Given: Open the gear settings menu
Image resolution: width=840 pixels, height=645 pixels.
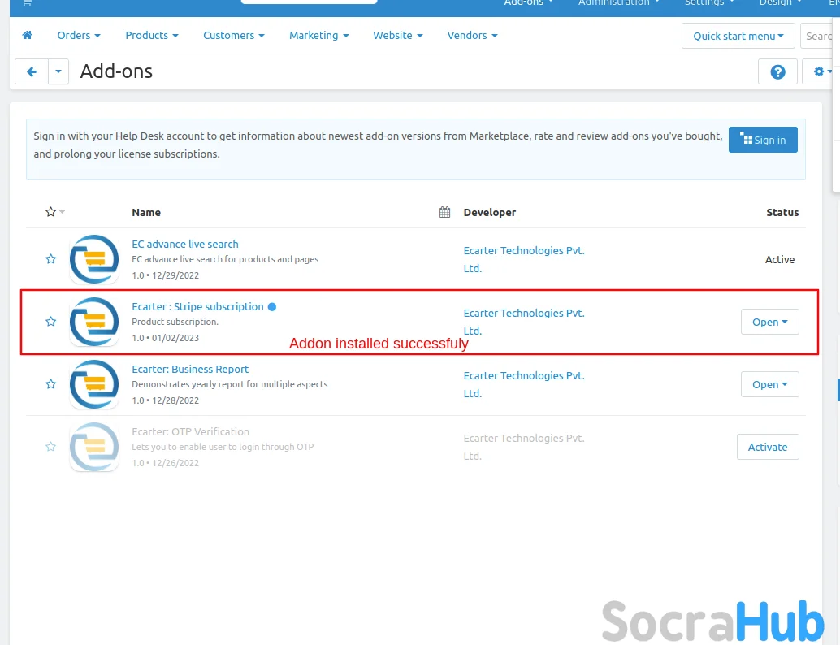Looking at the screenshot, I should tap(821, 71).
